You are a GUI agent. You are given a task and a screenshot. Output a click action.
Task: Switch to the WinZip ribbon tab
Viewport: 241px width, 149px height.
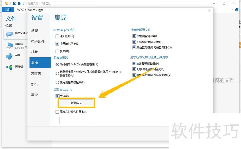pyautogui.click(x=22, y=10)
